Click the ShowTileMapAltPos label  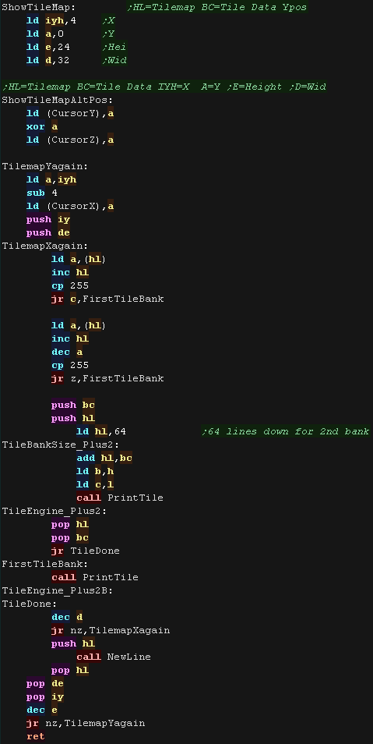[x=58, y=100]
